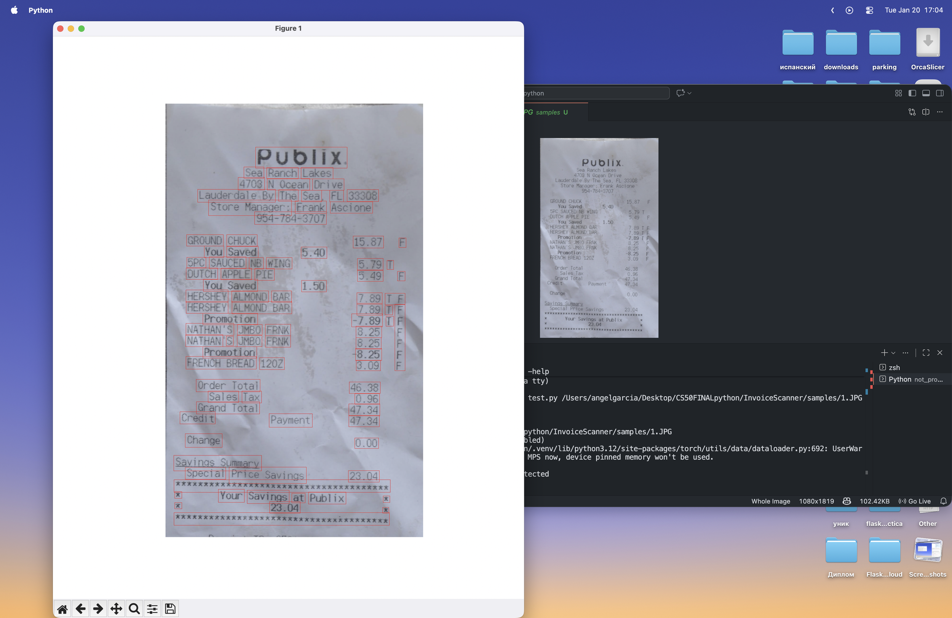The width and height of the screenshot is (952, 618).
Task: Activate the Pan tool in the figure toolbar
Action: 116,608
